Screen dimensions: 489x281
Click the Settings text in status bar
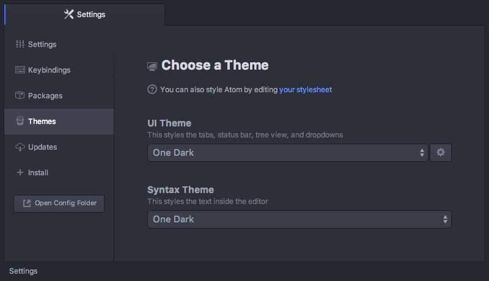point(23,271)
